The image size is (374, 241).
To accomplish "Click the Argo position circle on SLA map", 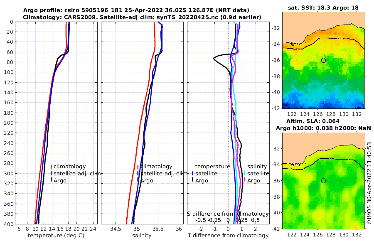I will (323, 181).
